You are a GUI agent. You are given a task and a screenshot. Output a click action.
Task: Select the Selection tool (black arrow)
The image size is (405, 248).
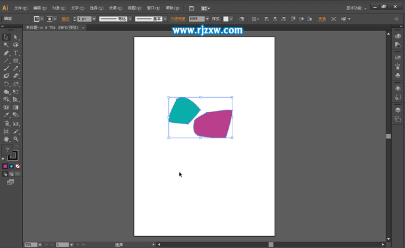point(6,37)
